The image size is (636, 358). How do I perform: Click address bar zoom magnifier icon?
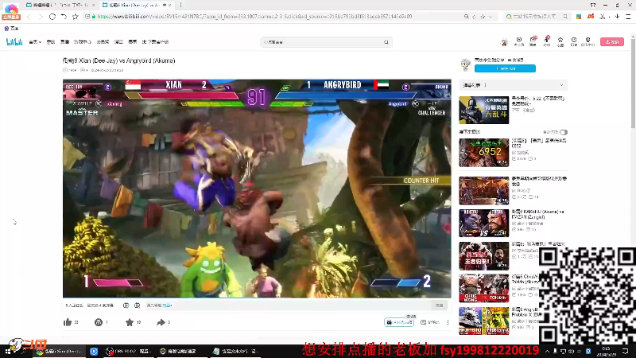[467, 17]
